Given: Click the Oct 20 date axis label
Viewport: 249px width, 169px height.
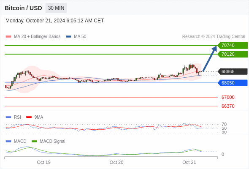Looking at the screenshot, I should click(x=116, y=162).
